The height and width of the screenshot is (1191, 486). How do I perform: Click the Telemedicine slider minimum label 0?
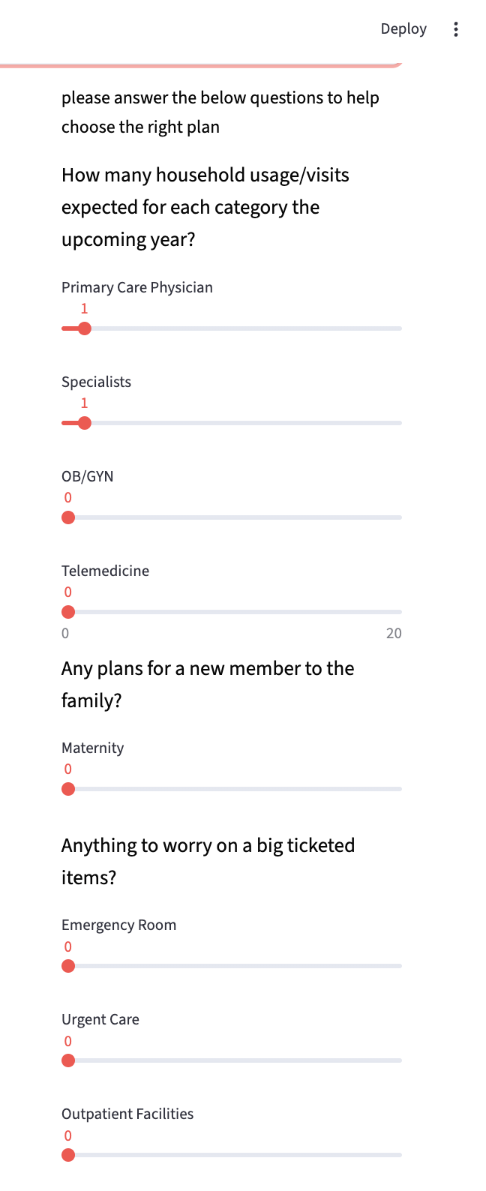coord(65,634)
